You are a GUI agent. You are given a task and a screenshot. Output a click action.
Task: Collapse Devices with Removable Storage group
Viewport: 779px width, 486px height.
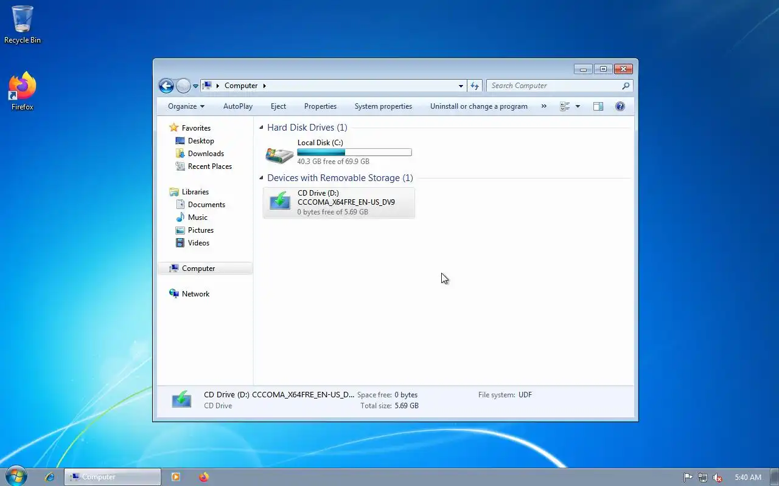click(x=261, y=179)
